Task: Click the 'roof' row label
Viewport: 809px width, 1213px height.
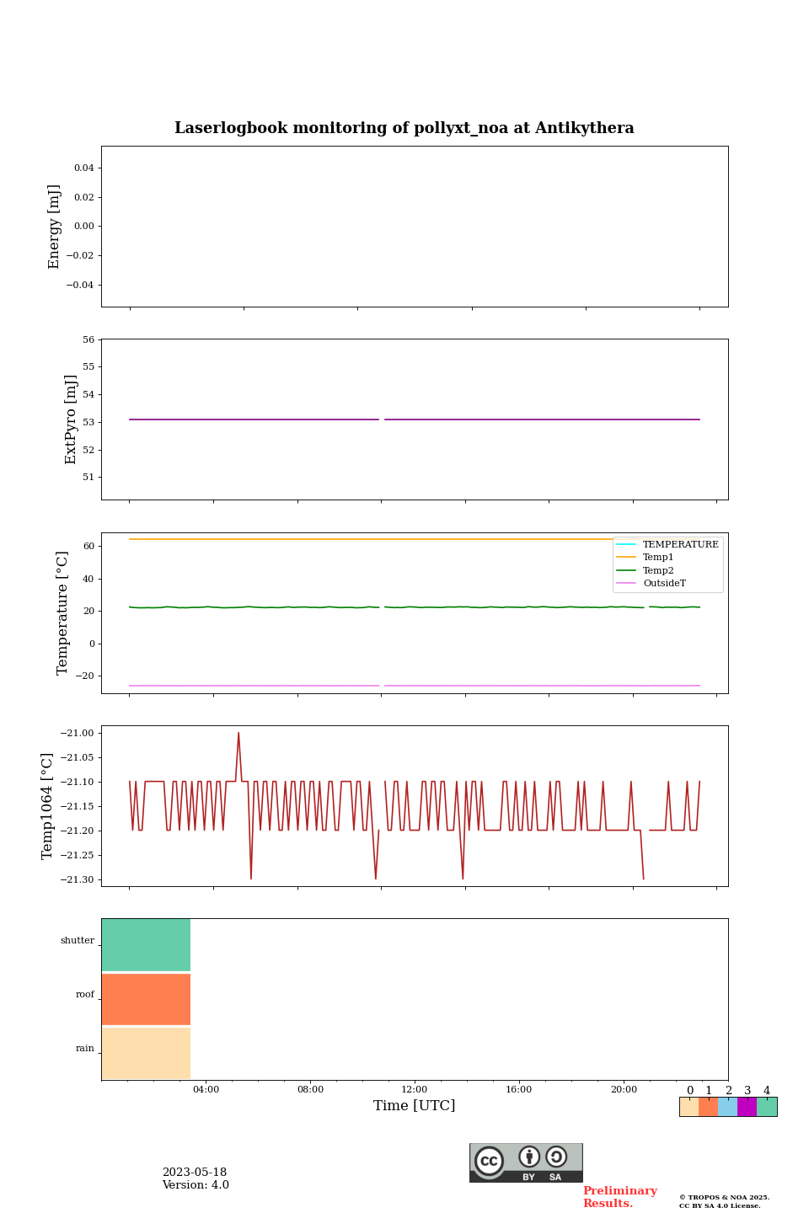Action: 85,994
